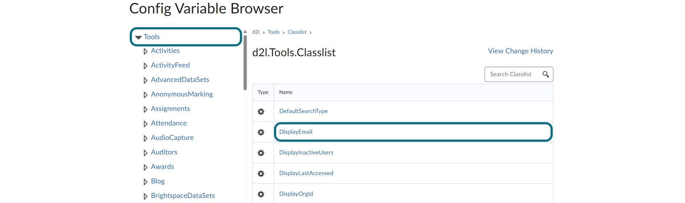
Task: Open the DefaultSearchType variable
Action: pos(303,111)
